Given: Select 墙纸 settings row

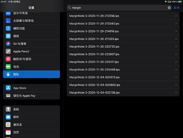Looking at the screenshot, I should [32, 36].
